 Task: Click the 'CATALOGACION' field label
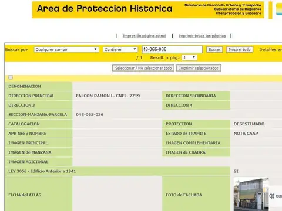24,124
